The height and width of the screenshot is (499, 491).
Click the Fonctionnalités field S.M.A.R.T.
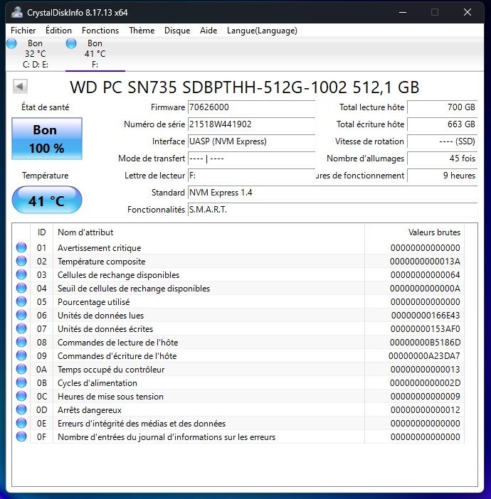tap(332, 210)
